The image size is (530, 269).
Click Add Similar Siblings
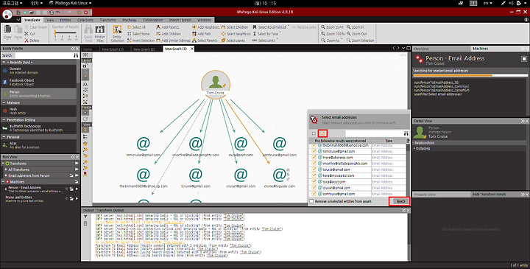[x=173, y=41]
